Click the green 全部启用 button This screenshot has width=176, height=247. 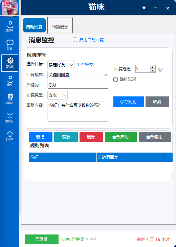121,137
